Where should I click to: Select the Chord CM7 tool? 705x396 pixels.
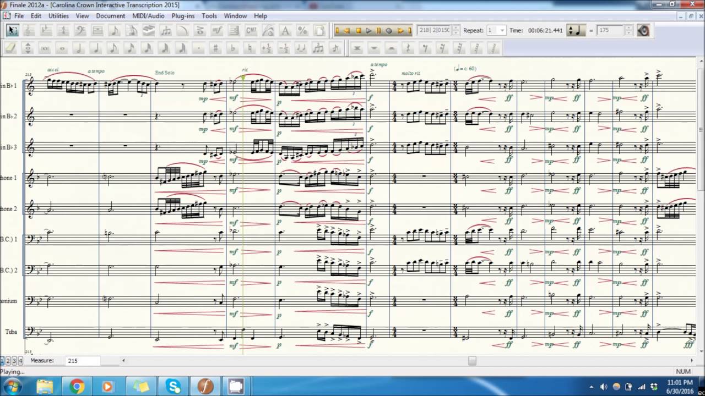tap(251, 31)
